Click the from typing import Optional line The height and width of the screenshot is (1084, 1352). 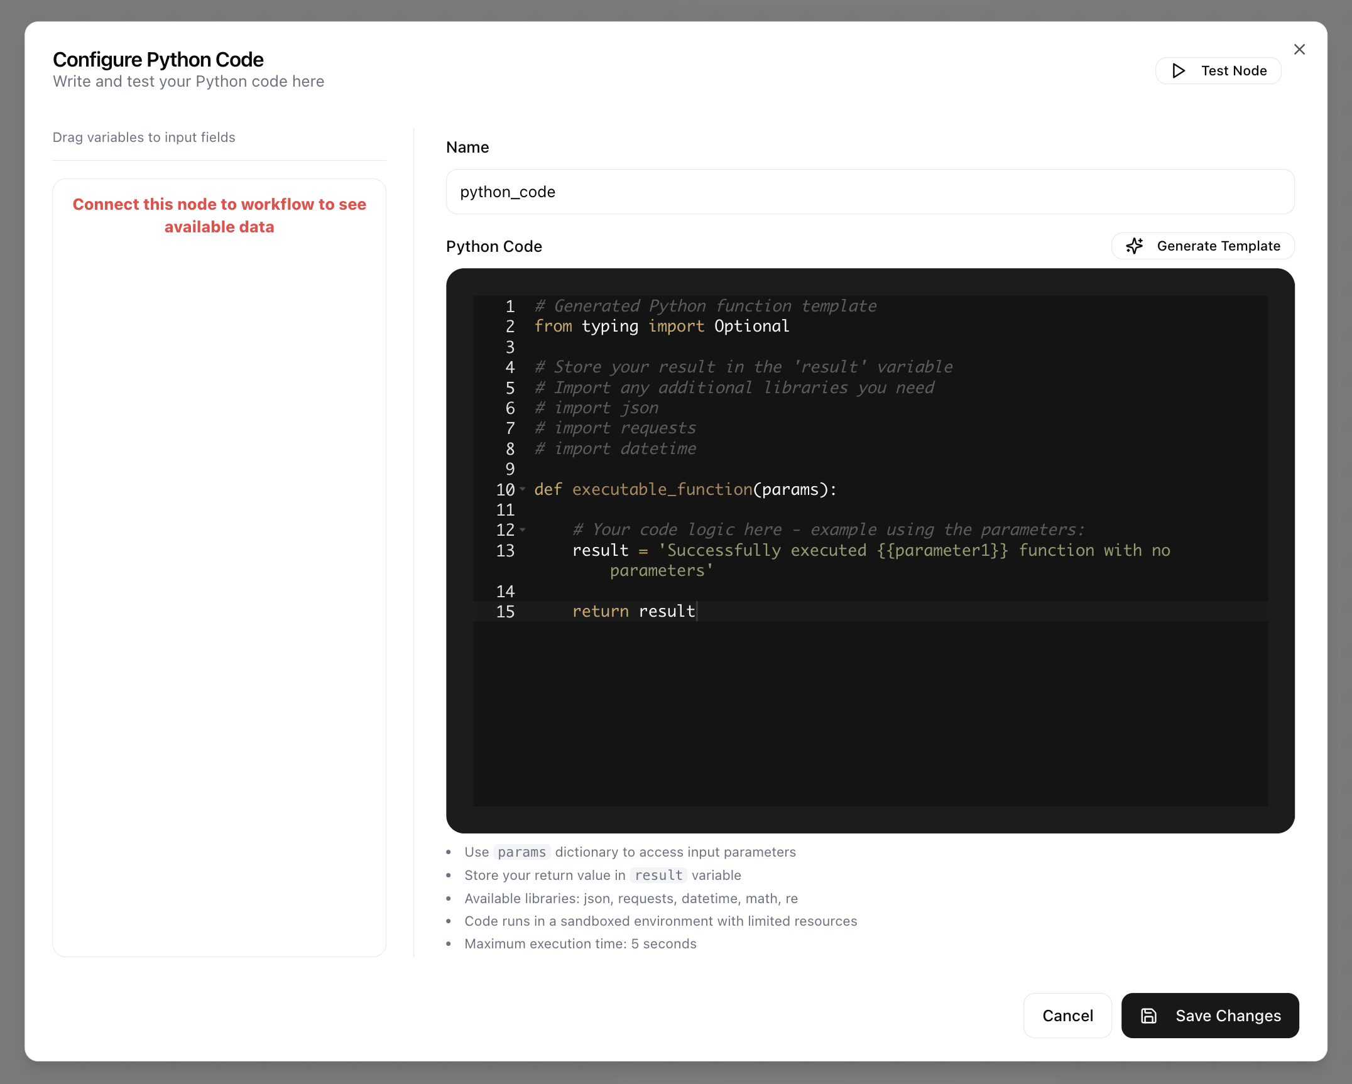click(661, 327)
